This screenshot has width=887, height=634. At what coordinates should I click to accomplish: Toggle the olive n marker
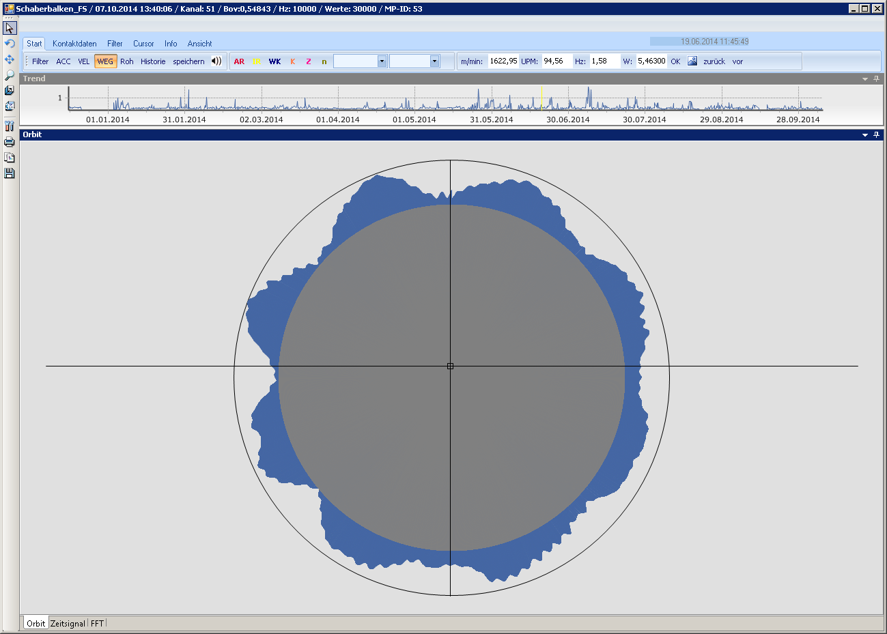[324, 61]
